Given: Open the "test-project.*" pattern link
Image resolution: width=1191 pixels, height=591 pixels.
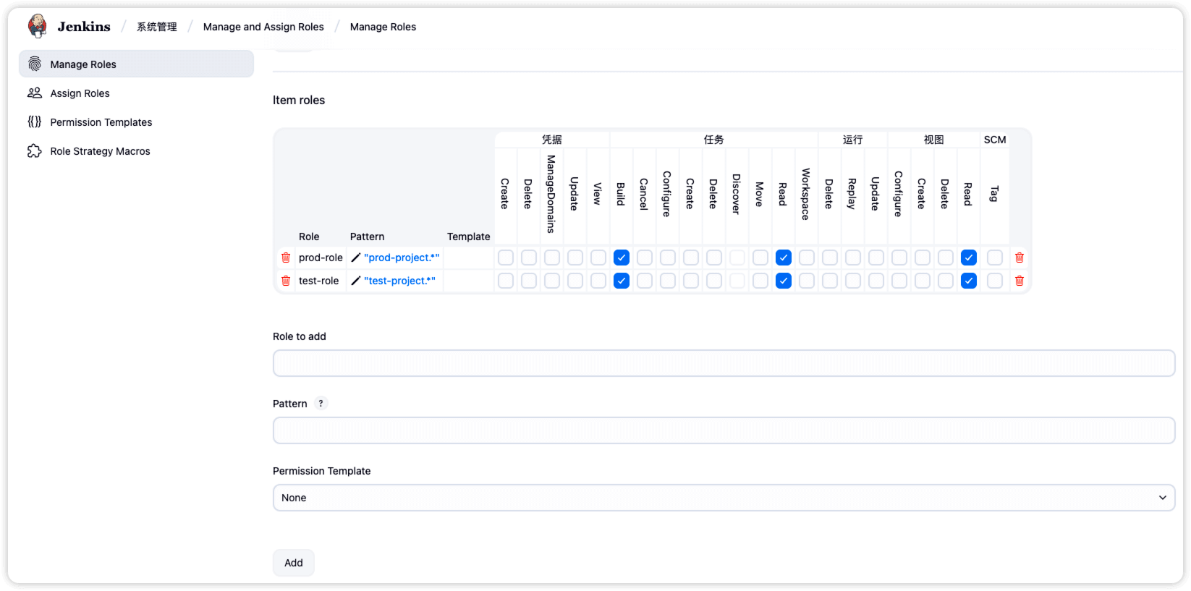Looking at the screenshot, I should (x=399, y=281).
